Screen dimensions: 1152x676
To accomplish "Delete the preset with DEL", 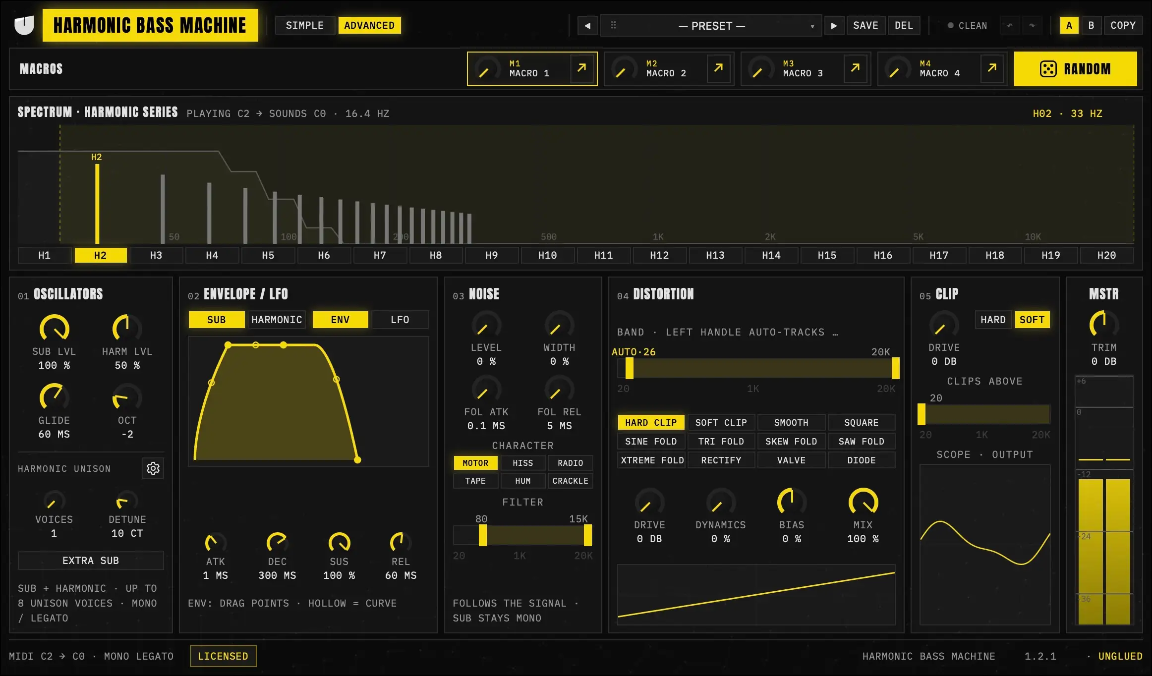I will click(x=904, y=25).
